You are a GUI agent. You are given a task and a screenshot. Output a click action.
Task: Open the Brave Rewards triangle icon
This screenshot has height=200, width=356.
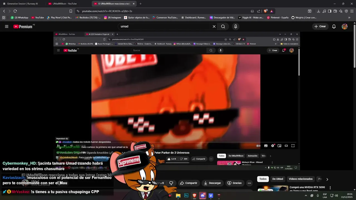point(271,11)
